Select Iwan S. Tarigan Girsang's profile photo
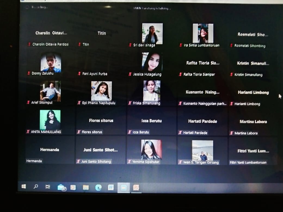 pos(202,150)
